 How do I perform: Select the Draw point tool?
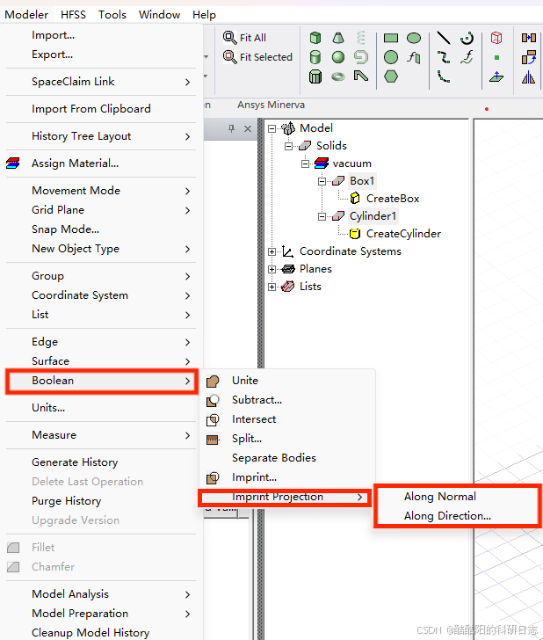[496, 57]
